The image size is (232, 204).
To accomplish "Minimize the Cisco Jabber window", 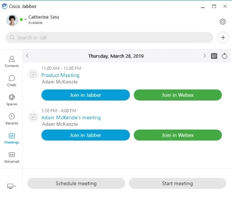I will 203,7.
